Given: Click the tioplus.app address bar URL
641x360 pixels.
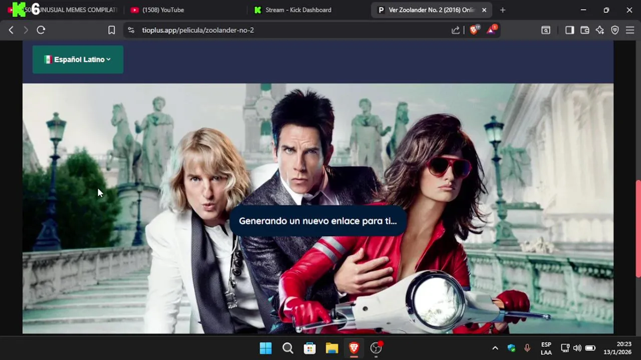Looking at the screenshot, I should tap(198, 30).
